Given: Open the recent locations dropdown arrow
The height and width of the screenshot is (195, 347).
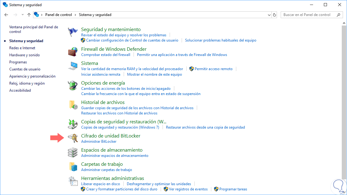Looking at the screenshot, I should [x=23, y=15].
